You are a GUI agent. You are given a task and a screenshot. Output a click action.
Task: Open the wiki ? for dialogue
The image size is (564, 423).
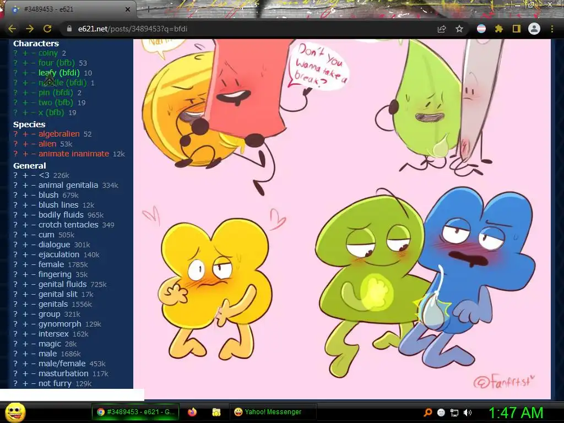tap(15, 245)
